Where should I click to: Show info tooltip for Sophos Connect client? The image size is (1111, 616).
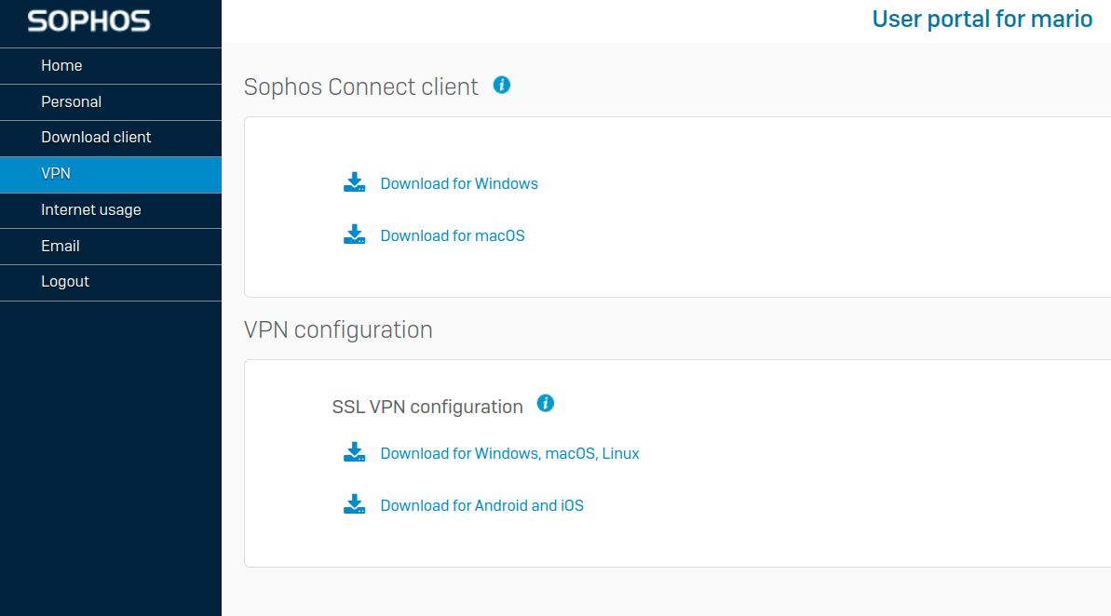[x=502, y=86]
